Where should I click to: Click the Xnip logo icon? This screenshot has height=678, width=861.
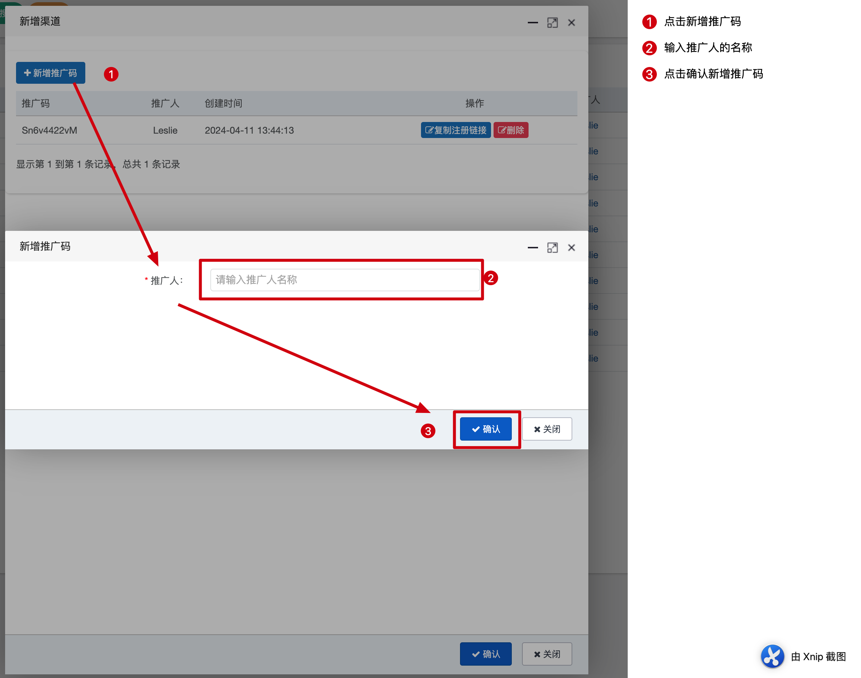pyautogui.click(x=772, y=656)
